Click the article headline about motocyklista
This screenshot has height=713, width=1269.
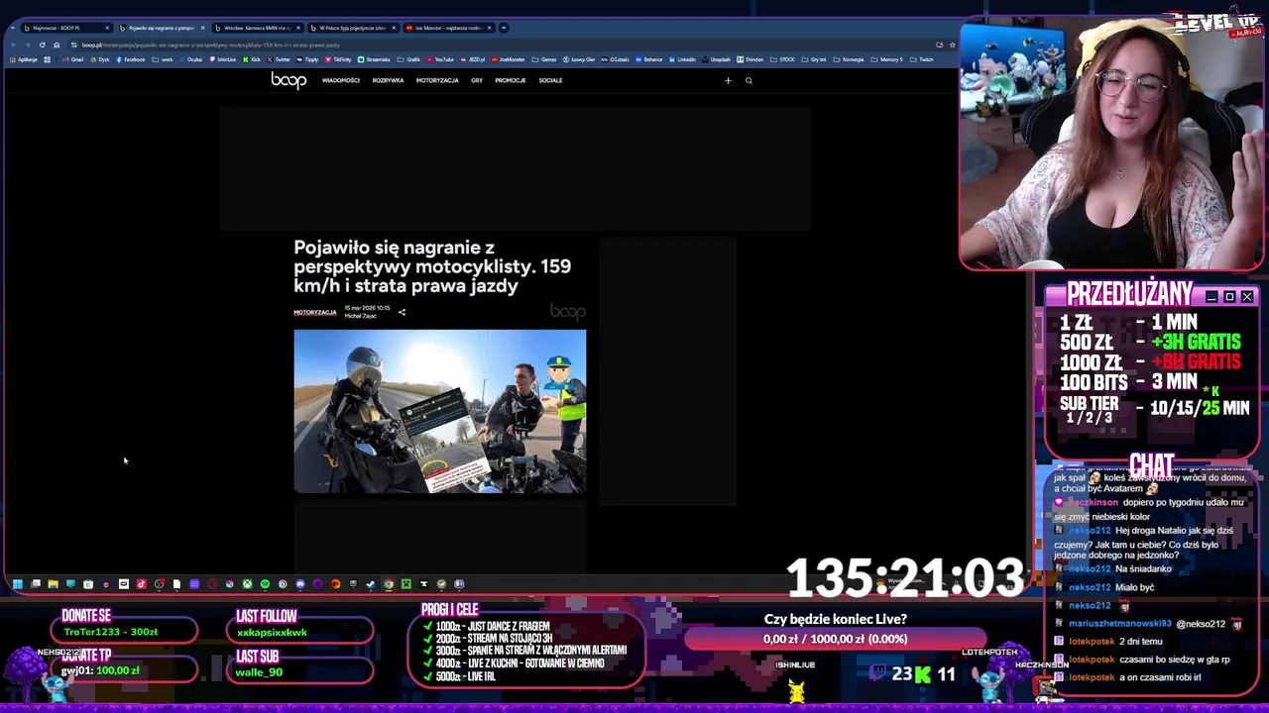point(432,266)
